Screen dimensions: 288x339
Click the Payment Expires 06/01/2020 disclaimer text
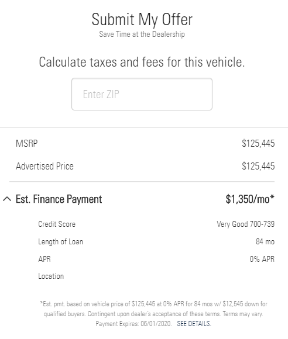coord(133,324)
